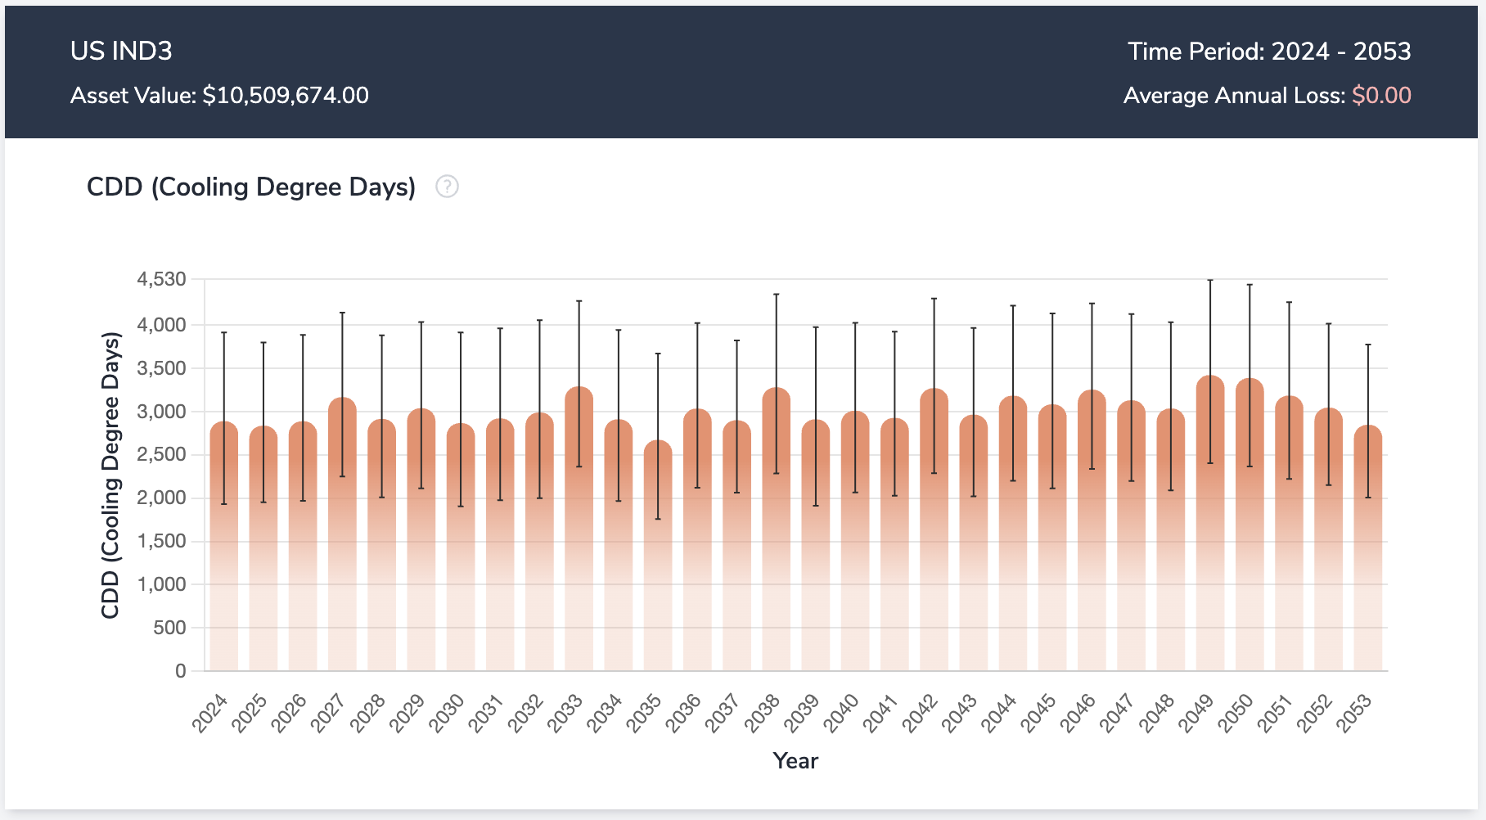Click the 2038 bar in the chart
The image size is (1486, 820).
(777, 529)
